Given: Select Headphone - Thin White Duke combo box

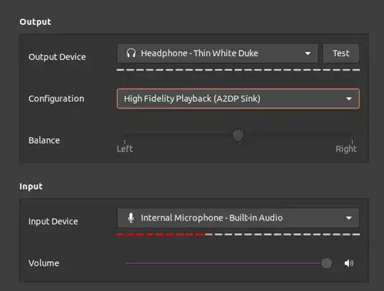Looking at the screenshot, I should [218, 53].
